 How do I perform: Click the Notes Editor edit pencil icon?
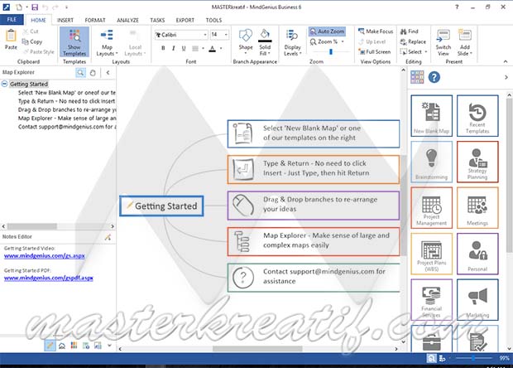108,237
